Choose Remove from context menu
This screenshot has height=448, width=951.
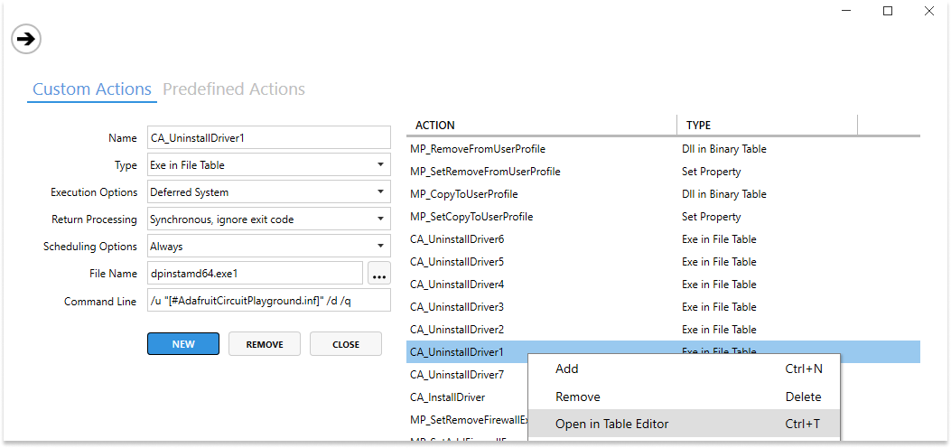coord(685,397)
